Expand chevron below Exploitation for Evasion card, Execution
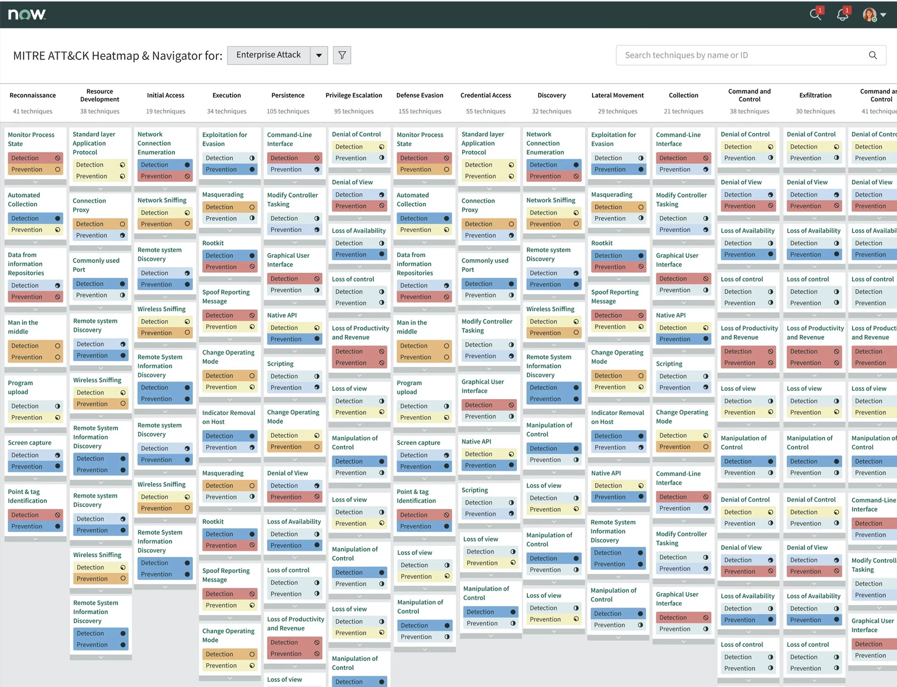897x687 pixels. 230,182
